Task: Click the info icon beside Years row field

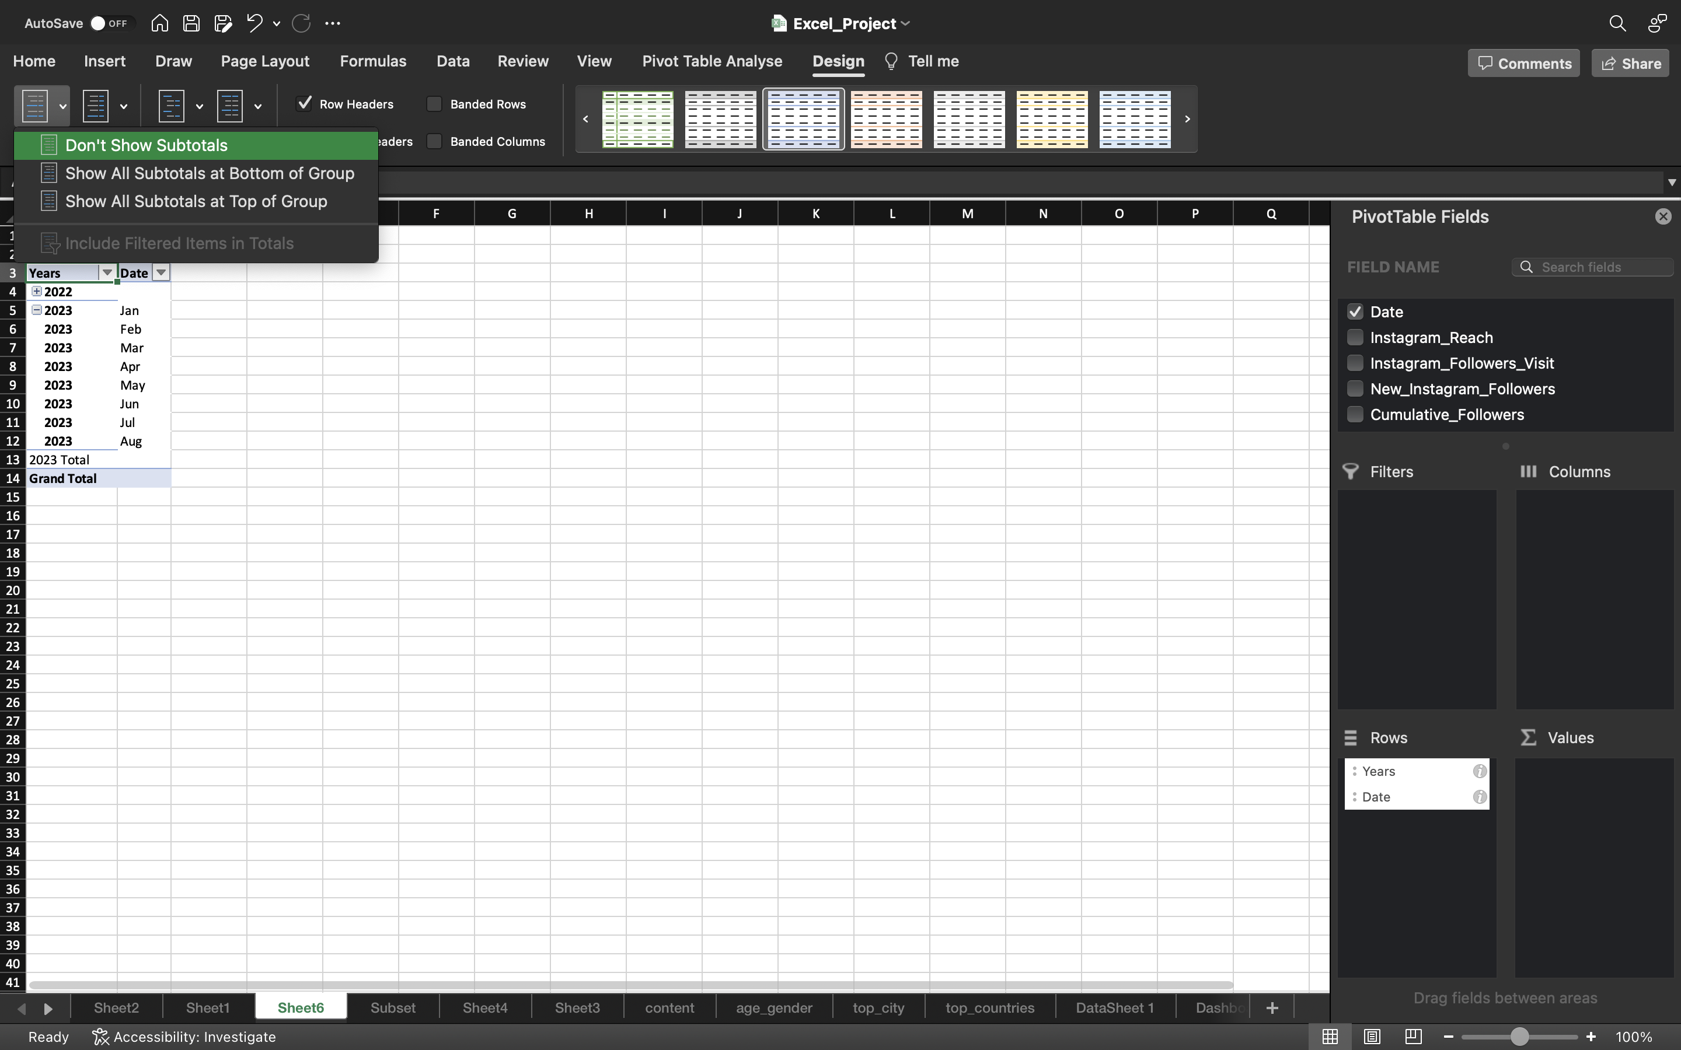Action: tap(1480, 771)
